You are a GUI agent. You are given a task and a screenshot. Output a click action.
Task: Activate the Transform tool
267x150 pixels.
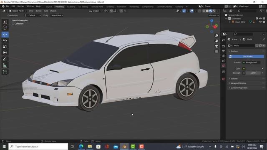point(5,52)
